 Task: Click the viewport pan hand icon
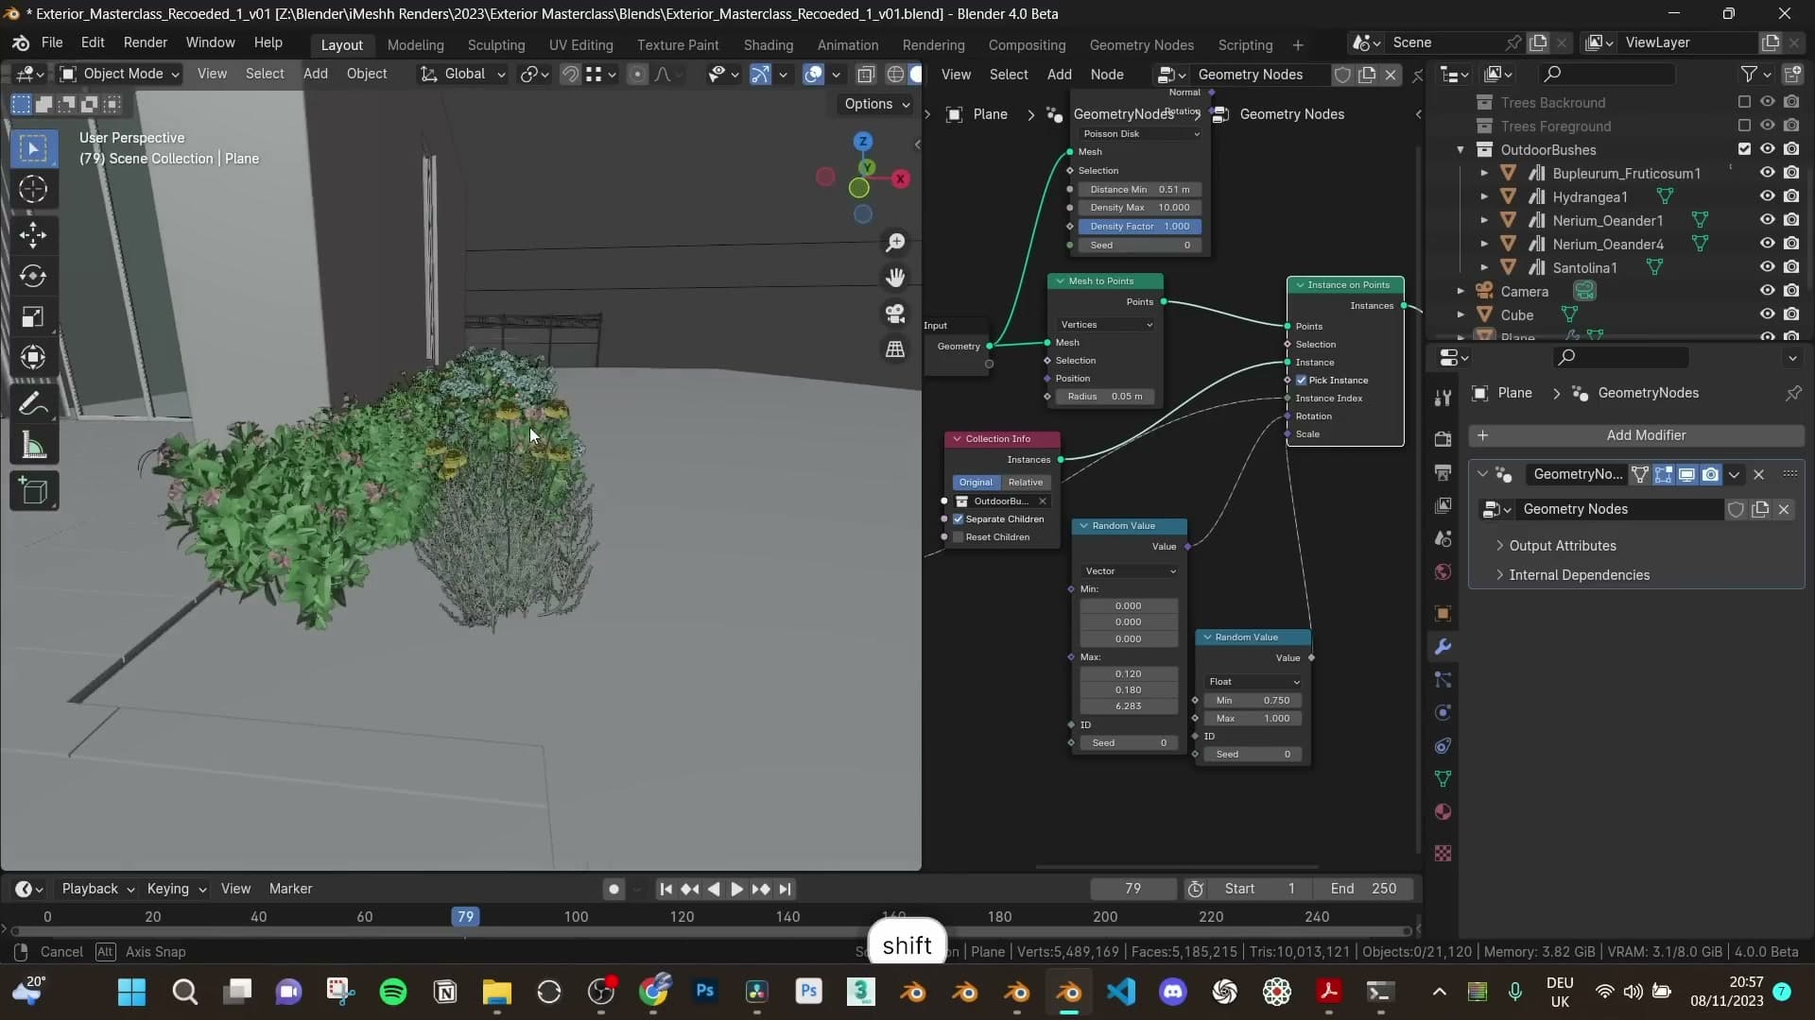point(894,278)
